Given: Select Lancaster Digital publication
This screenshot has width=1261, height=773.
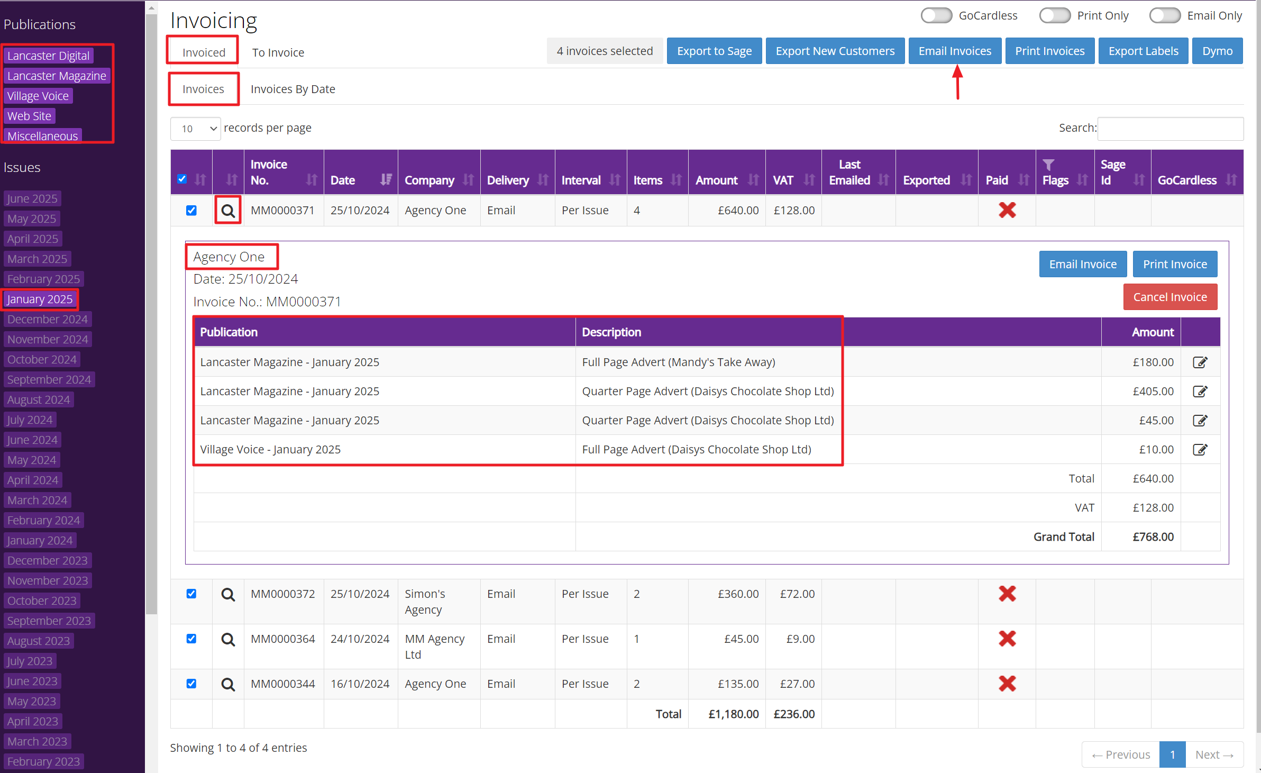Looking at the screenshot, I should click(x=49, y=56).
